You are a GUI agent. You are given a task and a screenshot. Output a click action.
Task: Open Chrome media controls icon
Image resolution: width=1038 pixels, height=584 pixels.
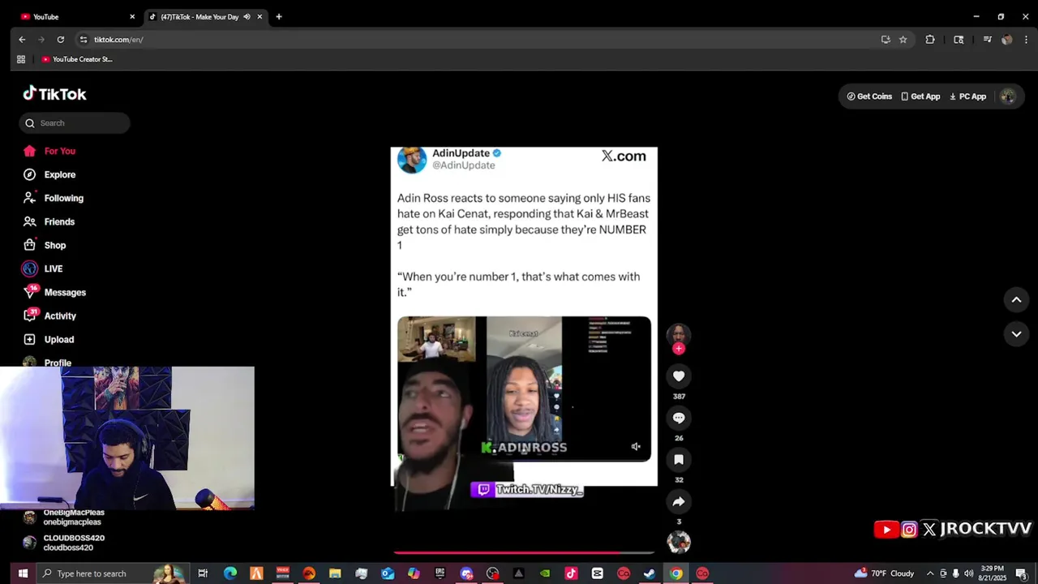pyautogui.click(x=987, y=39)
